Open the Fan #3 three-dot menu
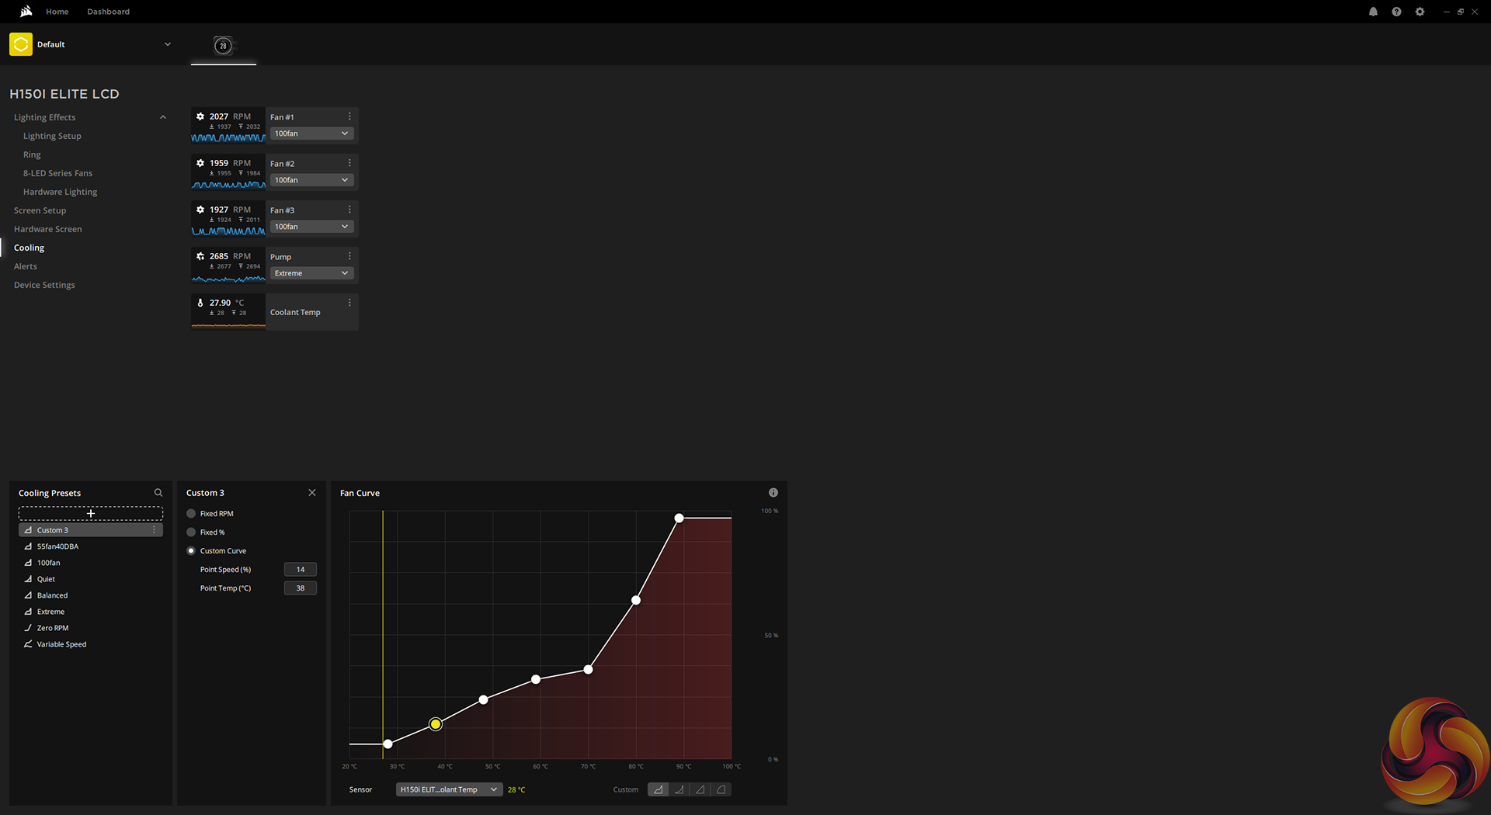 tap(349, 210)
